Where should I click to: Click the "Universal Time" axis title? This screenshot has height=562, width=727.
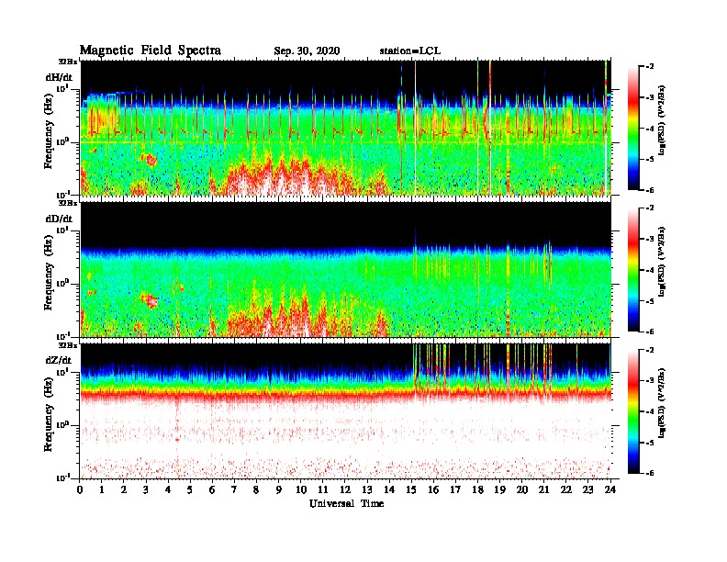[346, 503]
